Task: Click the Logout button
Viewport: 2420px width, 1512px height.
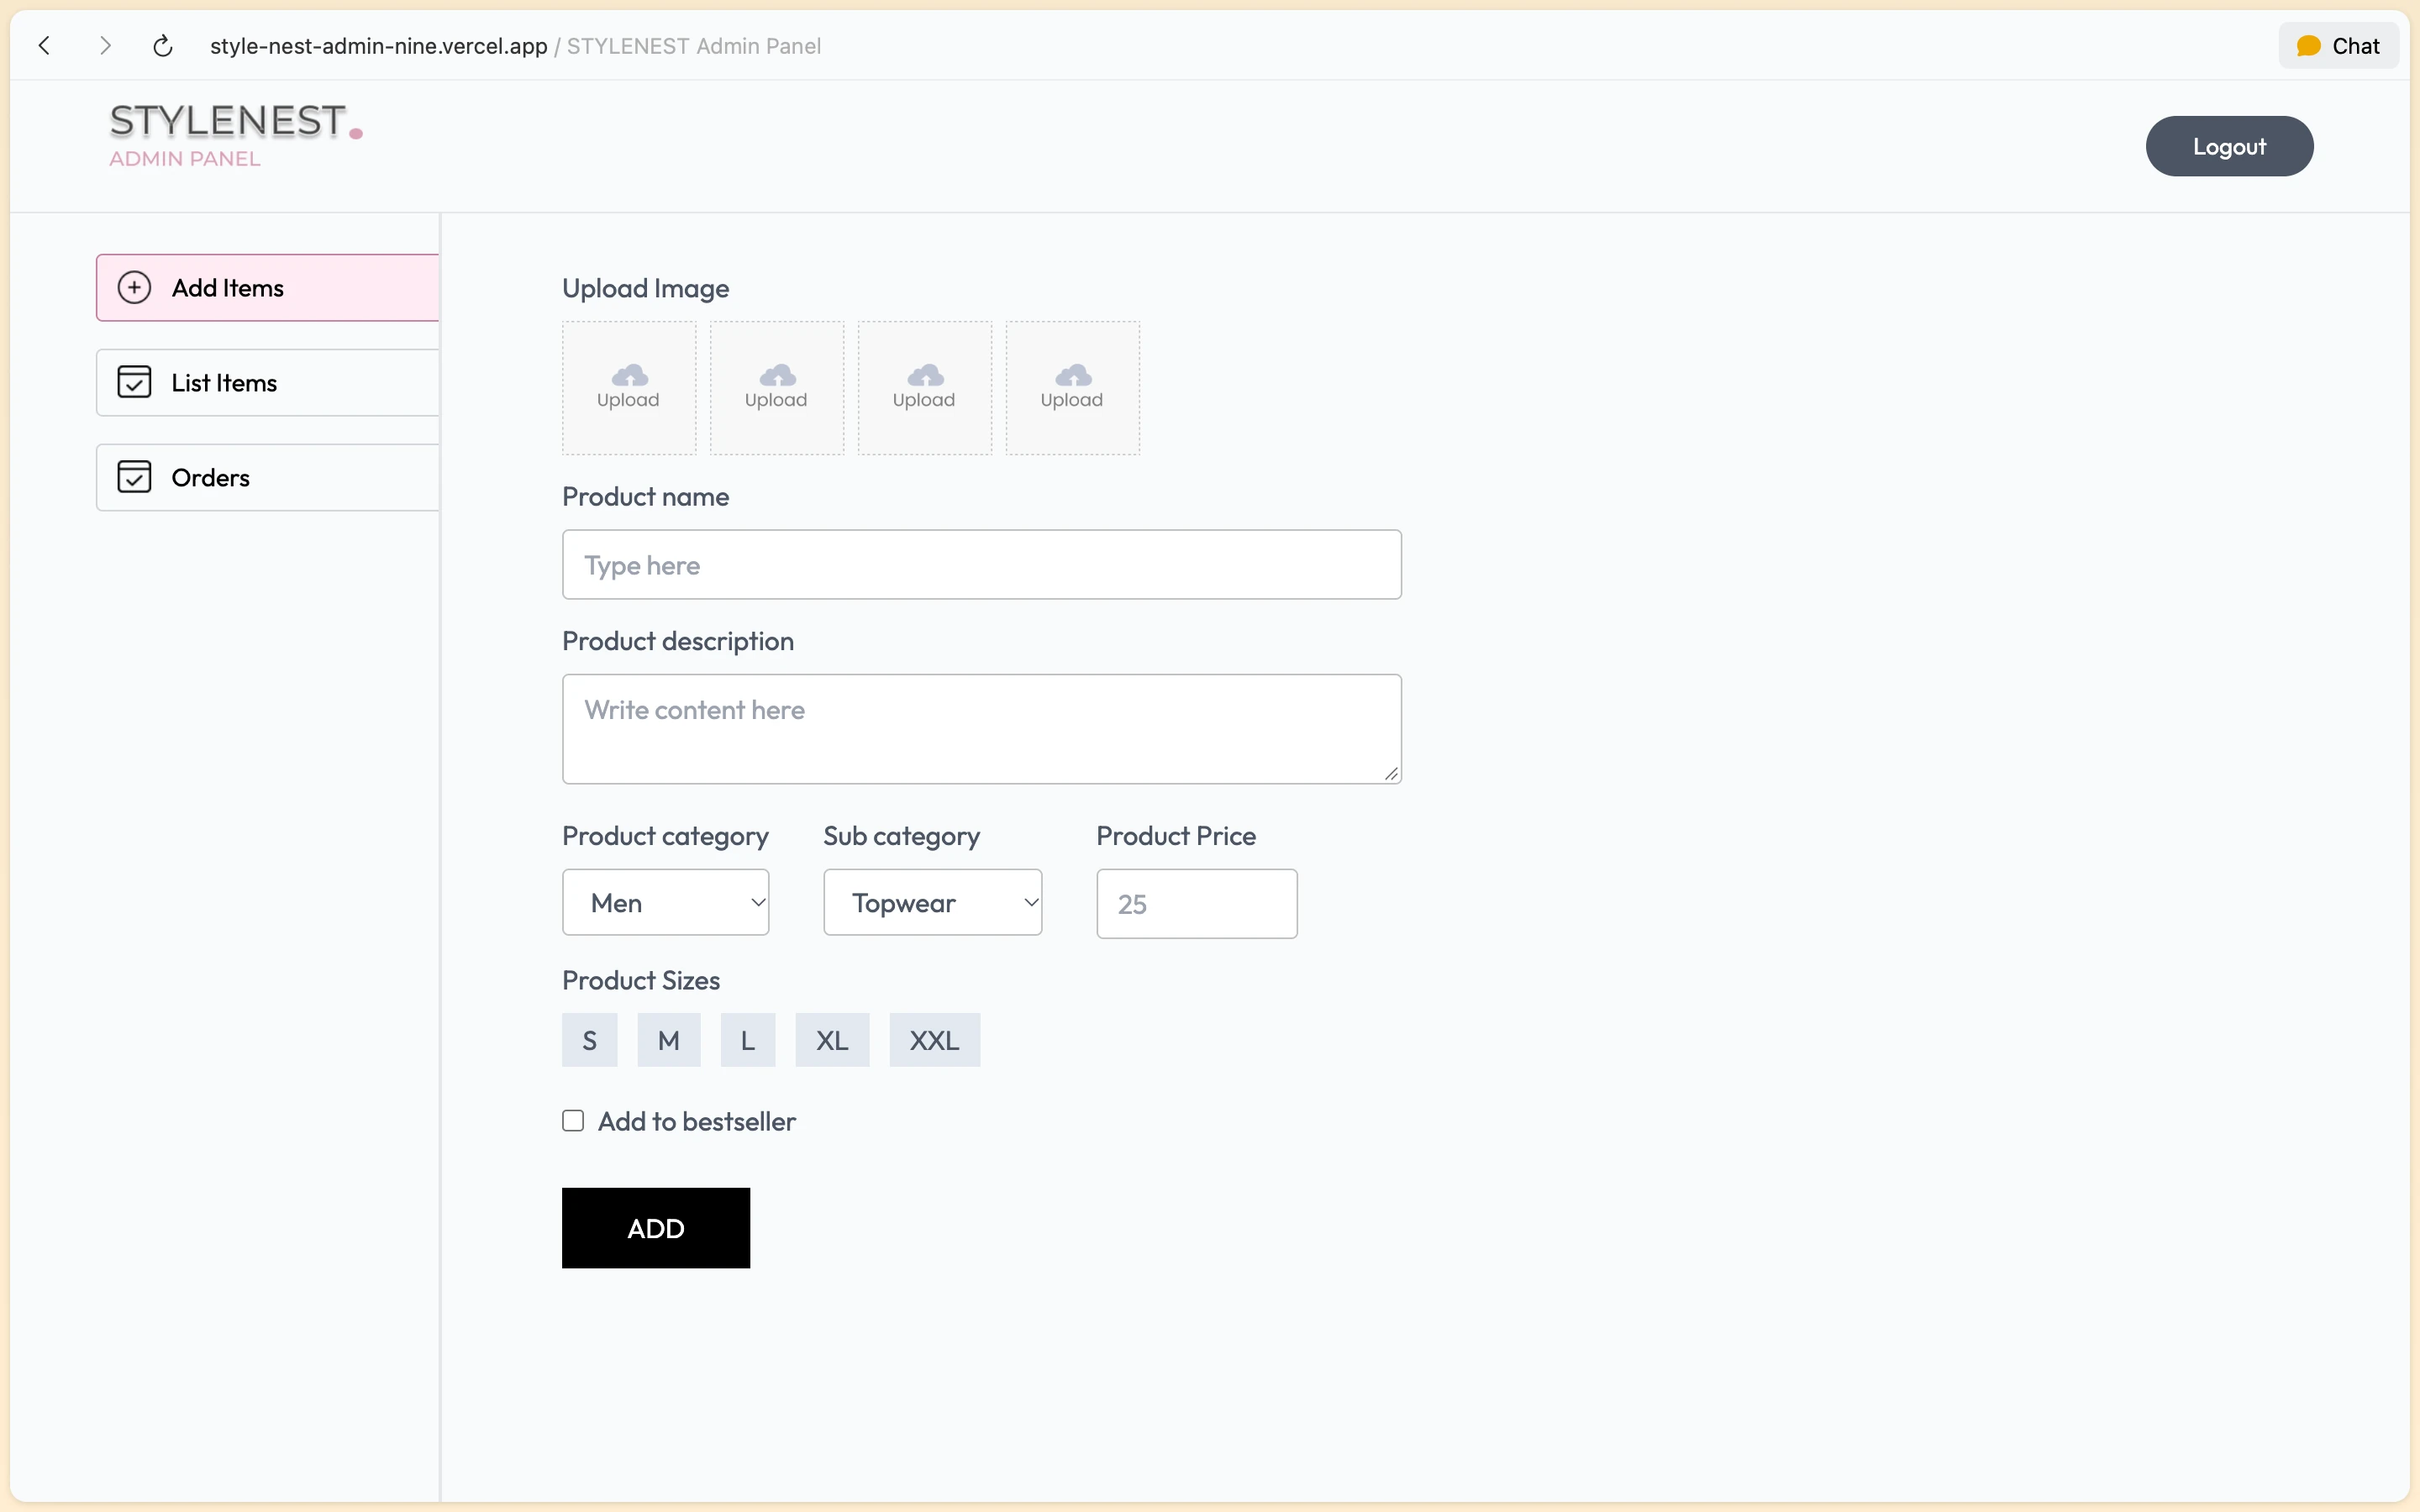Action: point(2229,146)
